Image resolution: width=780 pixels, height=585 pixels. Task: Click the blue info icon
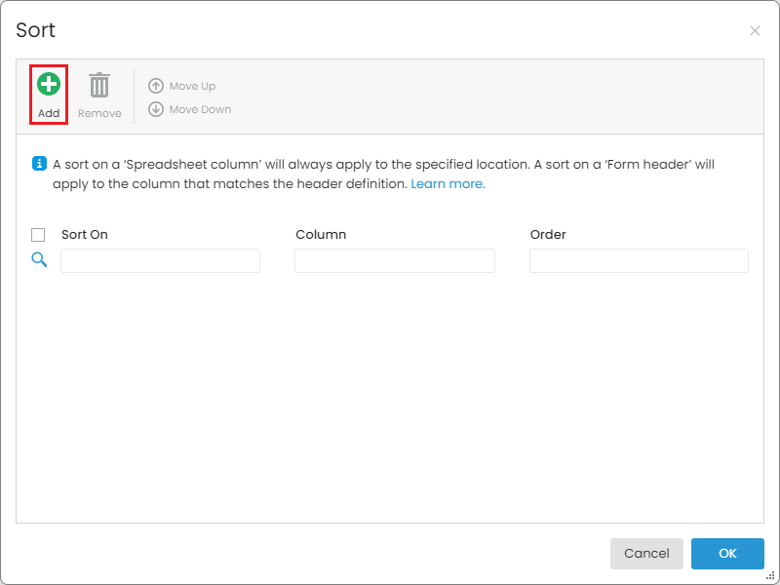tap(39, 164)
